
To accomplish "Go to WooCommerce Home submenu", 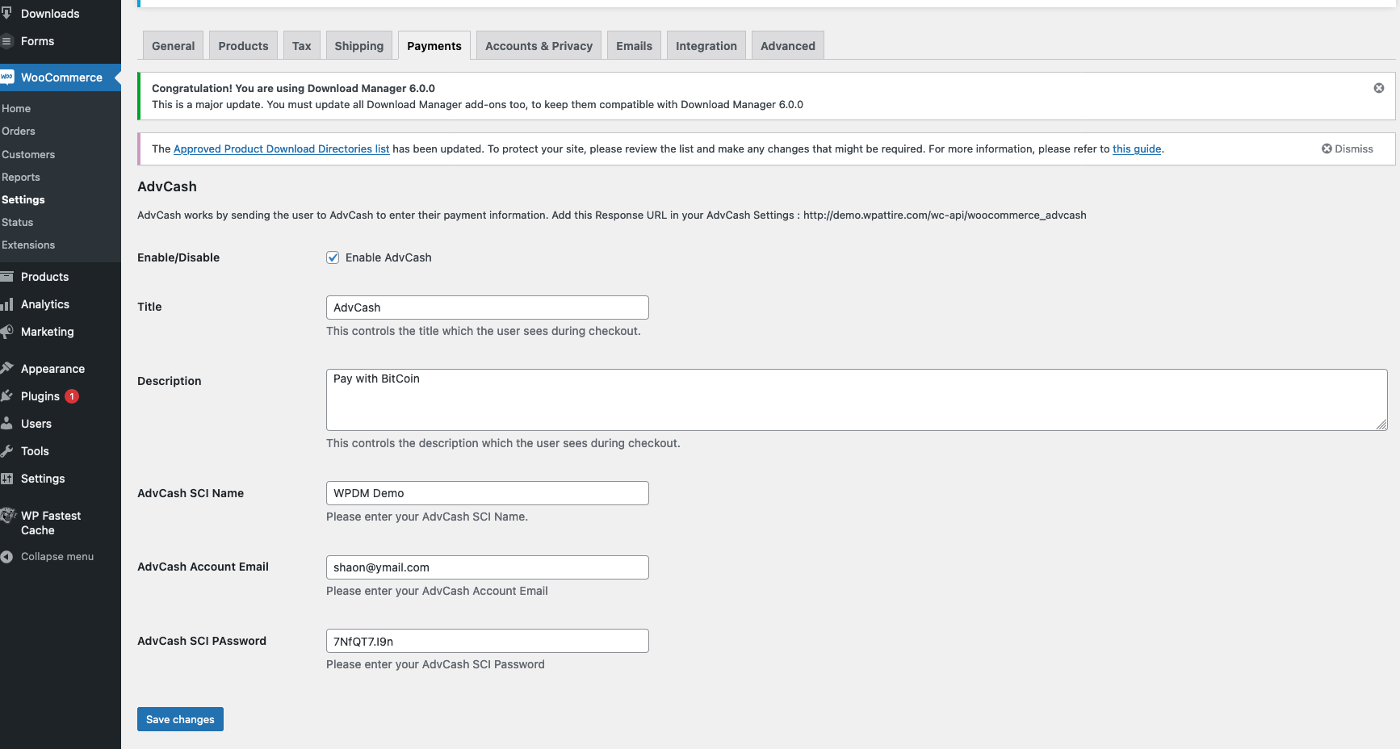I will click(x=16, y=109).
